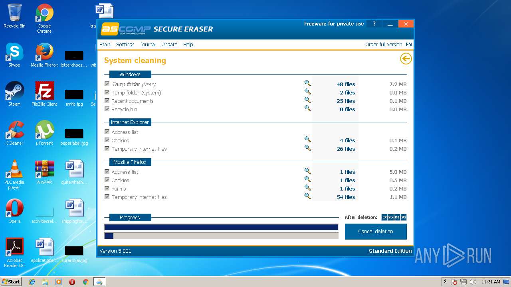Click the 54 files count text
Viewport: 511px width, 287px height.
(346, 197)
